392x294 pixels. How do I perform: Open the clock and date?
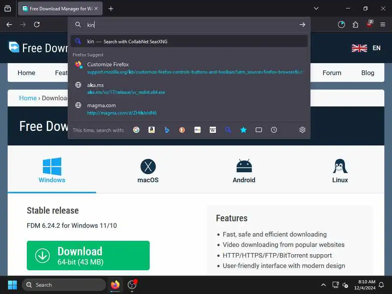364,285
